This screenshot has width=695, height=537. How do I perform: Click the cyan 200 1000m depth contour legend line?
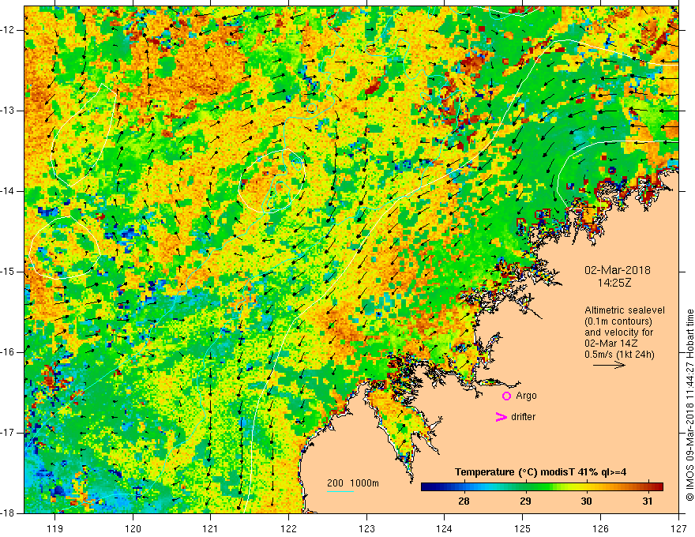pyautogui.click(x=340, y=491)
